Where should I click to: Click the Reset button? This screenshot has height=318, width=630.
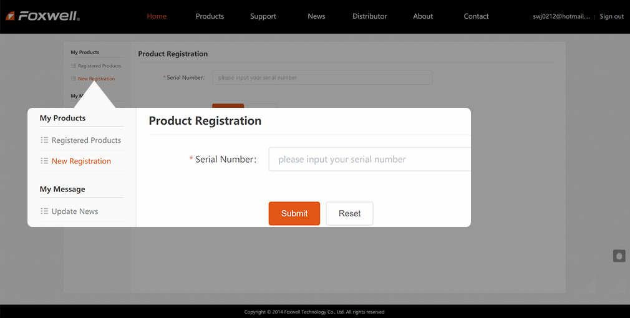[349, 213]
